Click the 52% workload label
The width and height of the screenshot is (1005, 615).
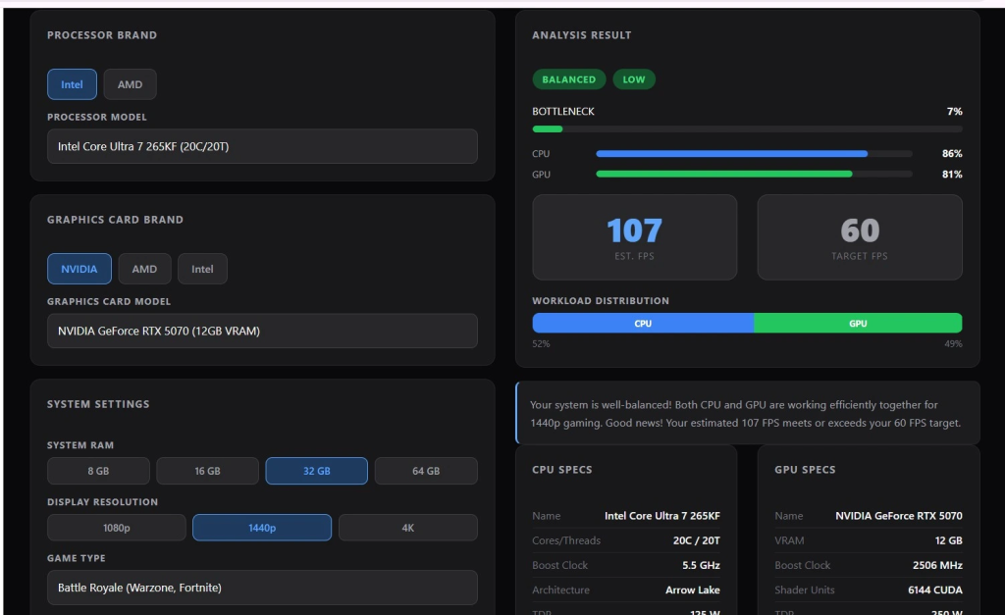coord(541,344)
